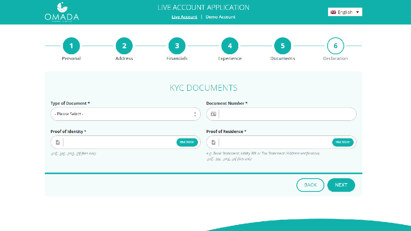The width and height of the screenshot is (411, 231).
Task: Browse for Proof of Residence file
Action: pos(343,142)
